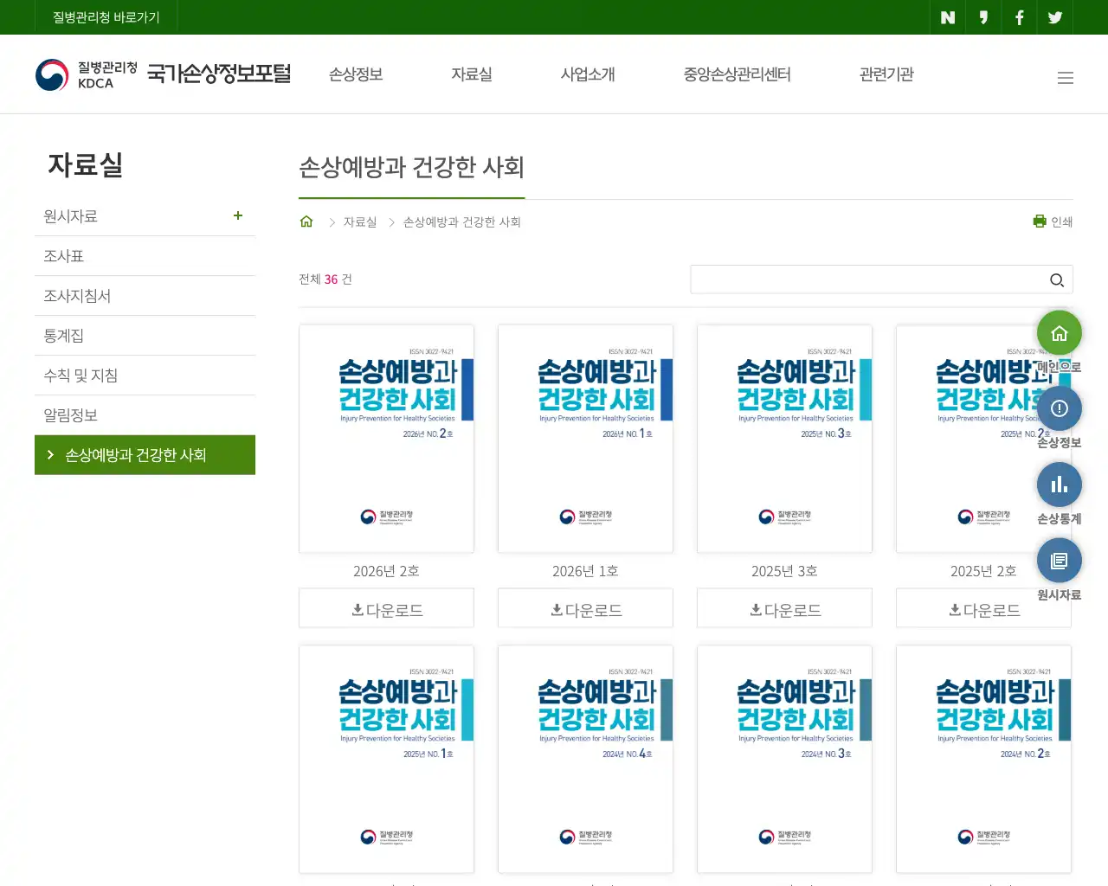Open the 중앙손상관리센터 top menu
The image size is (1108, 886).
(738, 74)
